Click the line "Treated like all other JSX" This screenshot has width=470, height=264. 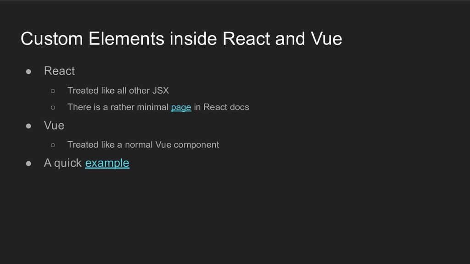coord(118,90)
